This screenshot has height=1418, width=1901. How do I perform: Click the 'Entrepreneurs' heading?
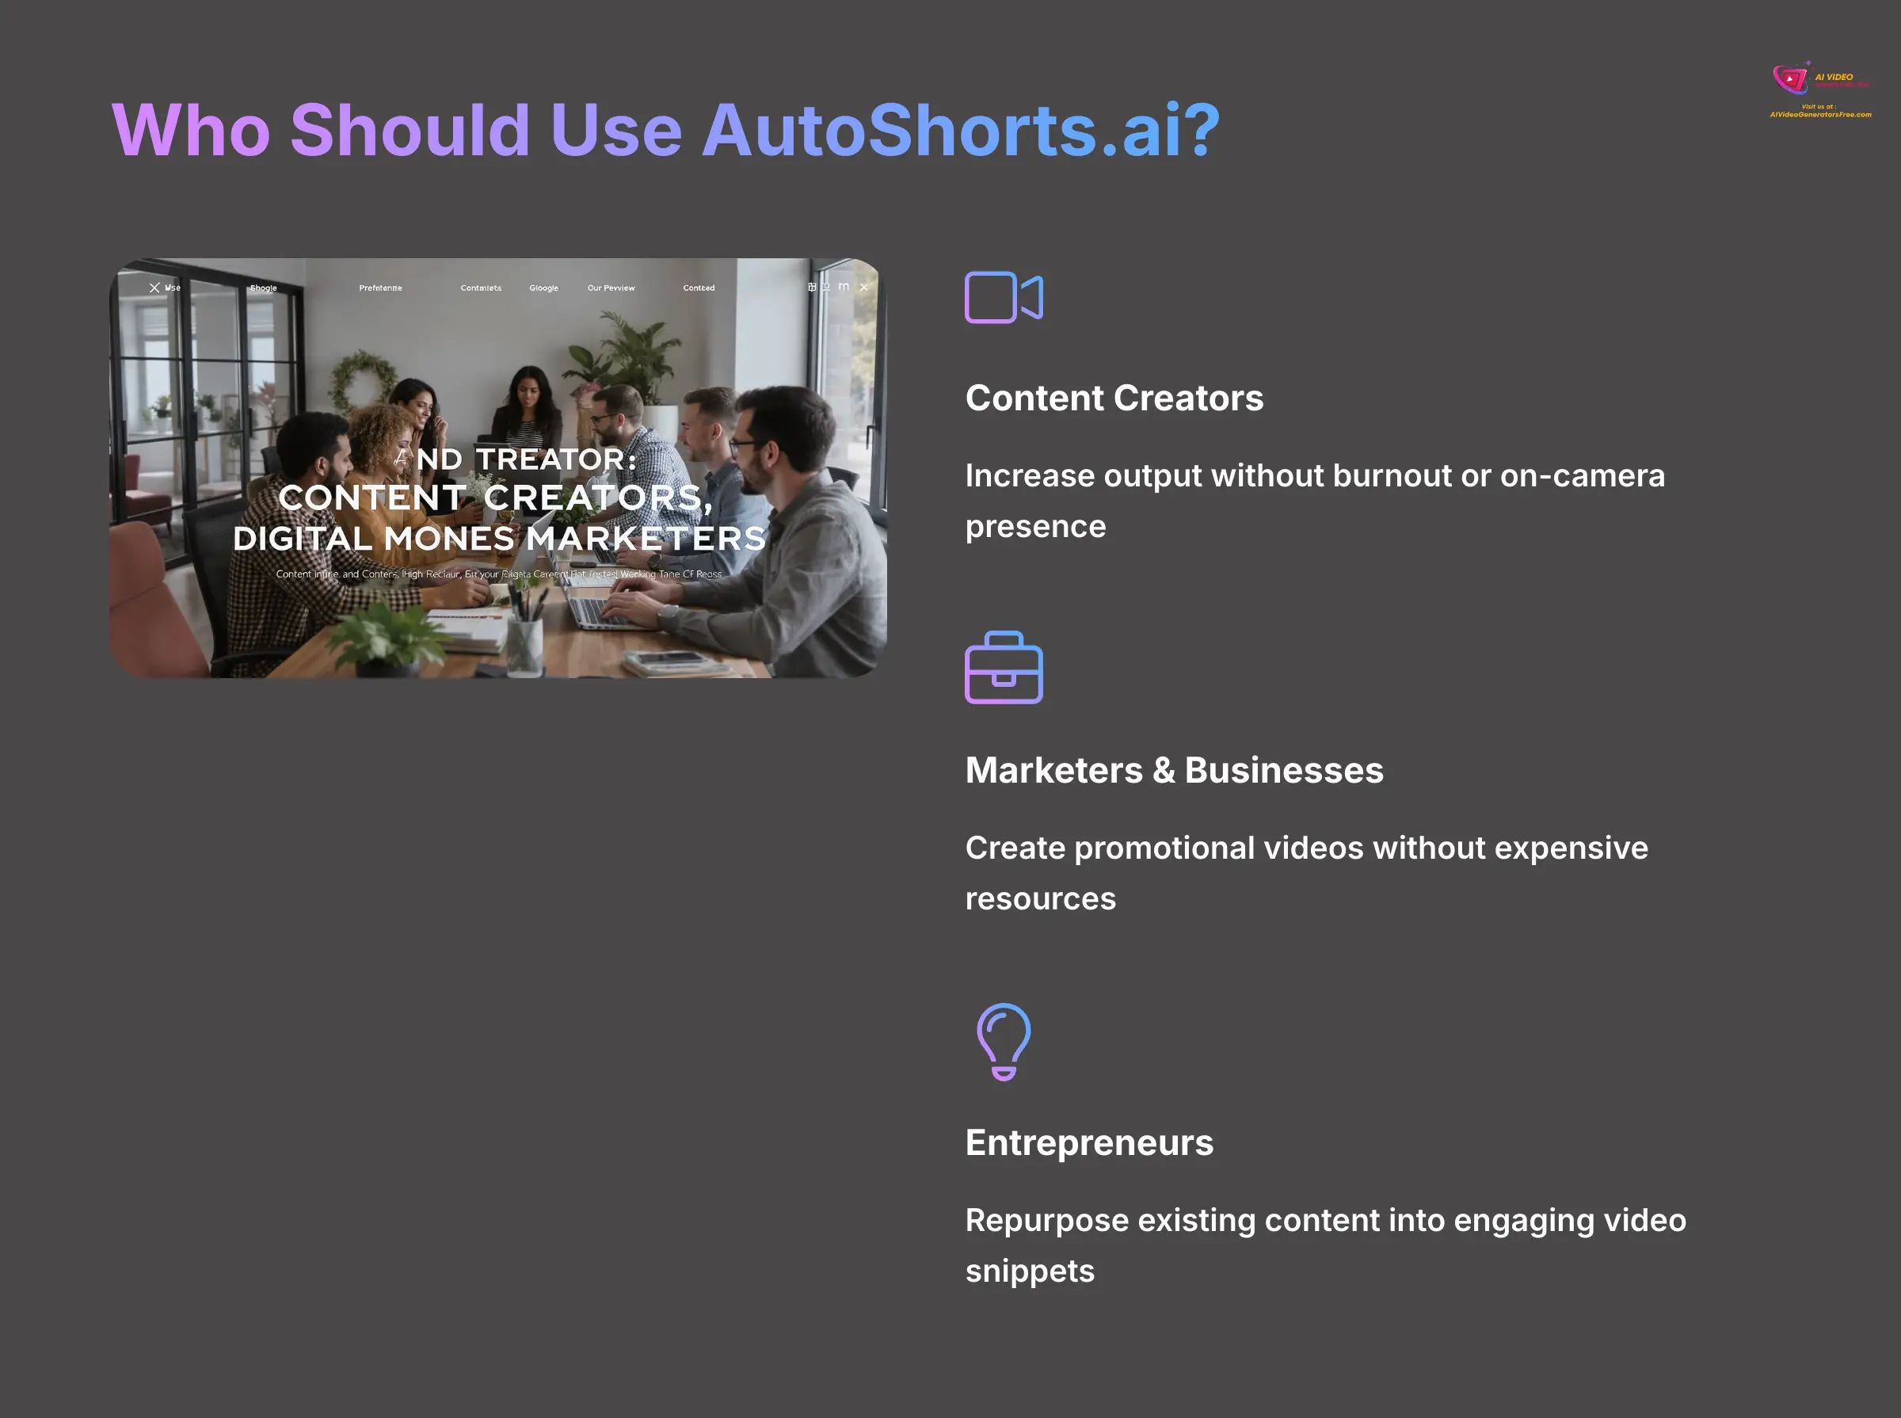pos(1089,1142)
